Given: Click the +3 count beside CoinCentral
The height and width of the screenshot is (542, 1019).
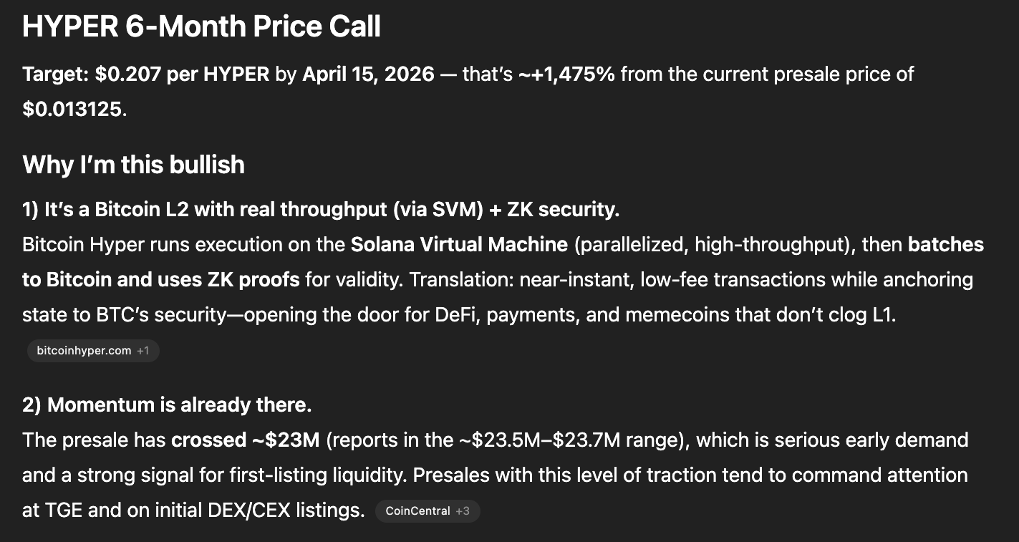Looking at the screenshot, I should tap(463, 511).
